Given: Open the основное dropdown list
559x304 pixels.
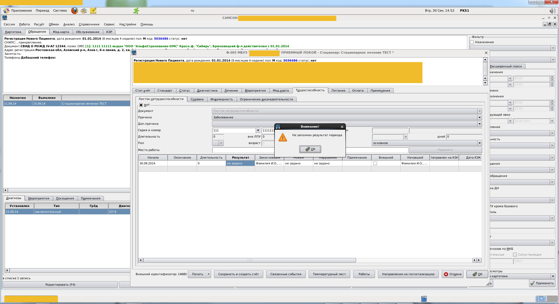Looking at the screenshot, I should tap(479, 143).
